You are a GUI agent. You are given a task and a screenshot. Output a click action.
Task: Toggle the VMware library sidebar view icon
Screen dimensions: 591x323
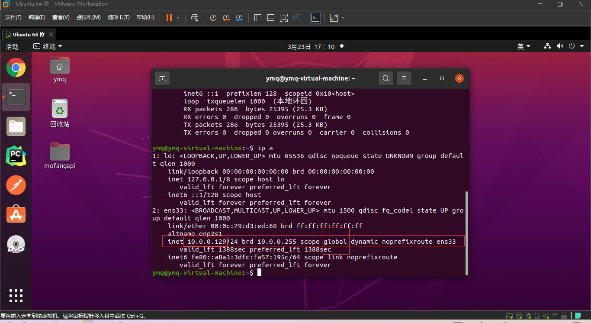(x=258, y=18)
